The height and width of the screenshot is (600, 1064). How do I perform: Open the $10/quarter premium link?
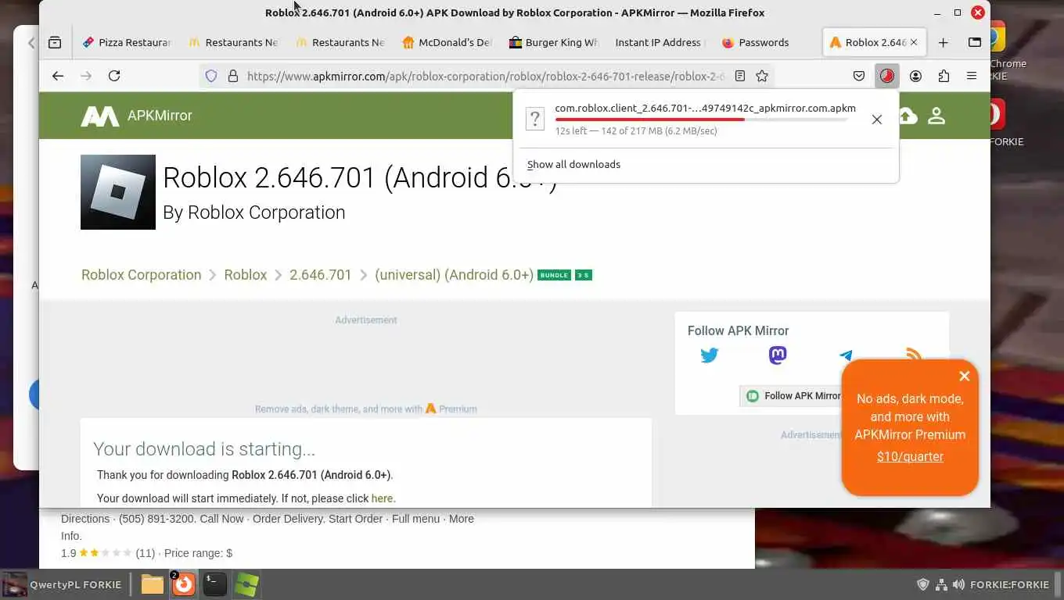tap(910, 456)
